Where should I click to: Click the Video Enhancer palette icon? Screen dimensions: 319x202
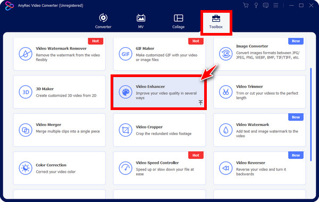click(125, 92)
